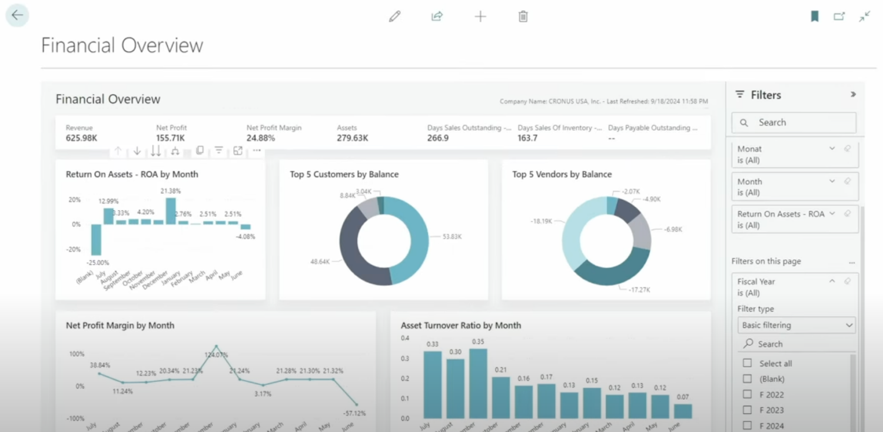This screenshot has height=432, width=883.
Task: Expand the Month filter card chevron
Action: 832,181
